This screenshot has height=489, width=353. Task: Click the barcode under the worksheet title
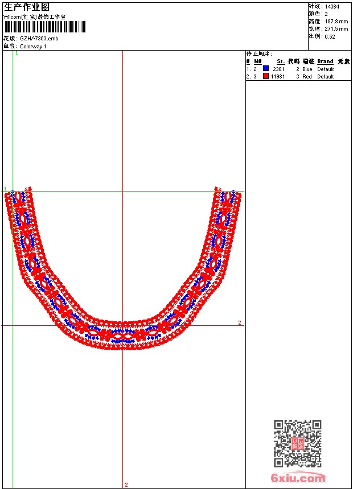[x=45, y=27]
